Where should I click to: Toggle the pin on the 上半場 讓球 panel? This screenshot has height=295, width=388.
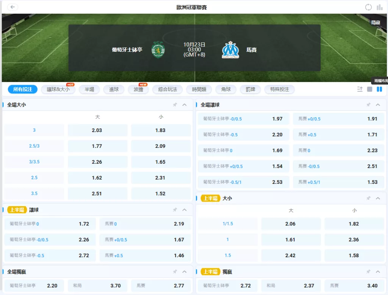pyautogui.click(x=174, y=210)
